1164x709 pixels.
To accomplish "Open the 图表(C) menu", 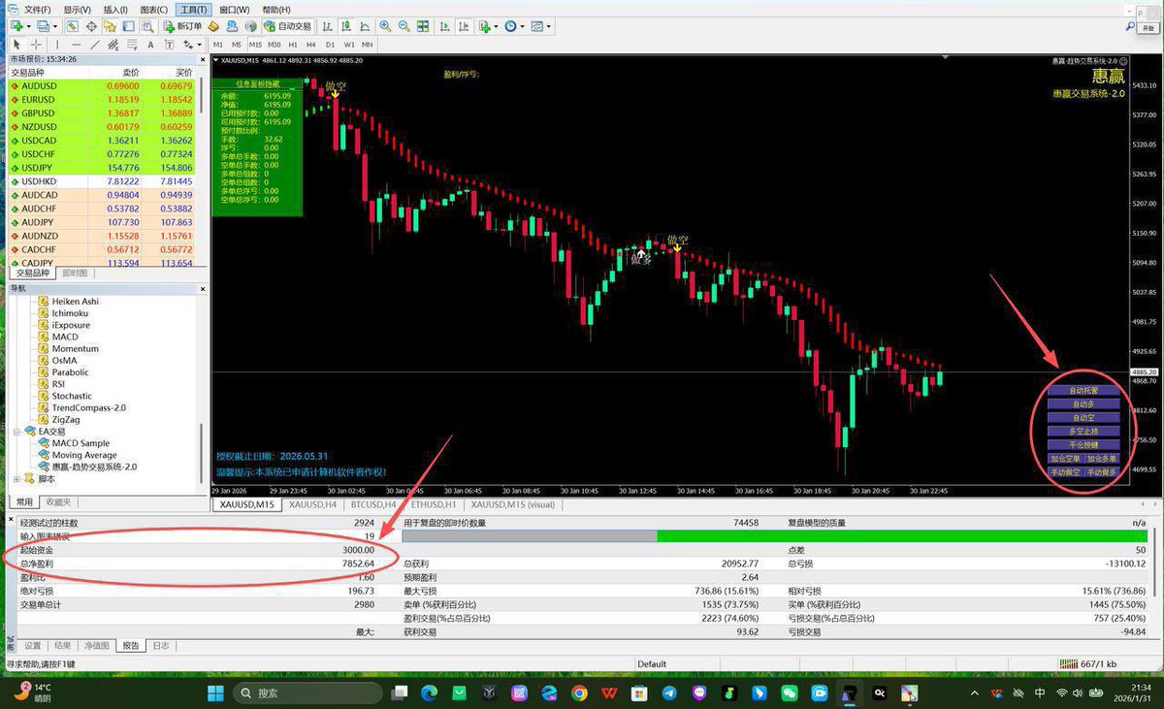I will pyautogui.click(x=153, y=10).
